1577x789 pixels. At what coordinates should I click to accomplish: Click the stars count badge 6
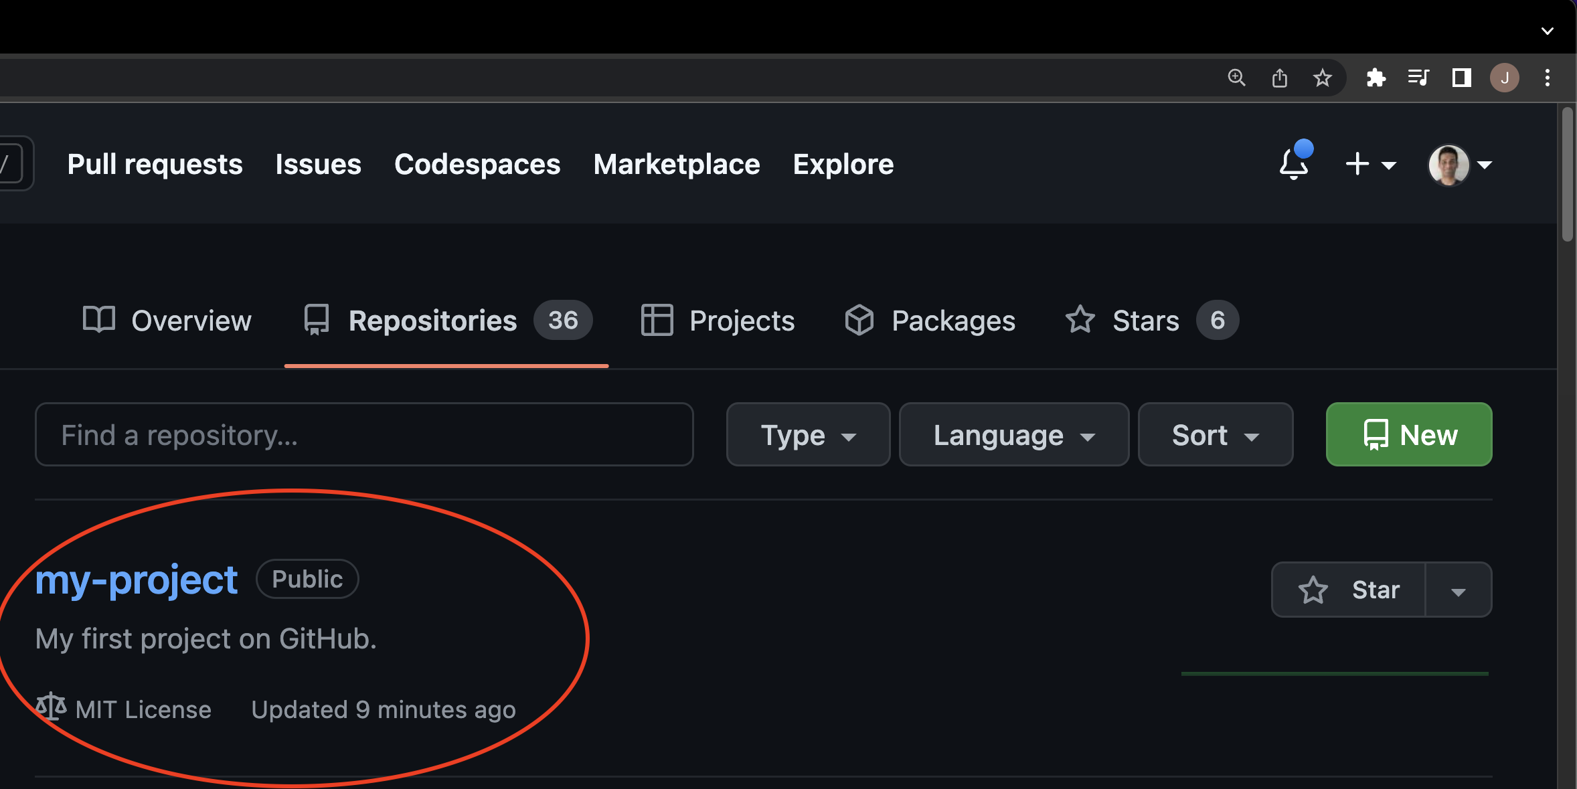[1218, 320]
